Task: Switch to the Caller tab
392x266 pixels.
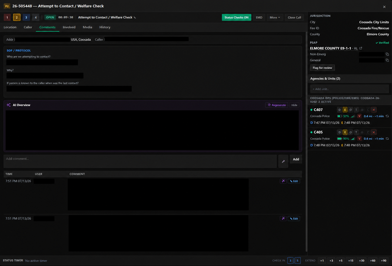Action: pyautogui.click(x=28, y=27)
